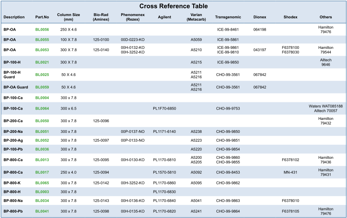
Task: Open part number link BL0041
Action: [42, 212]
